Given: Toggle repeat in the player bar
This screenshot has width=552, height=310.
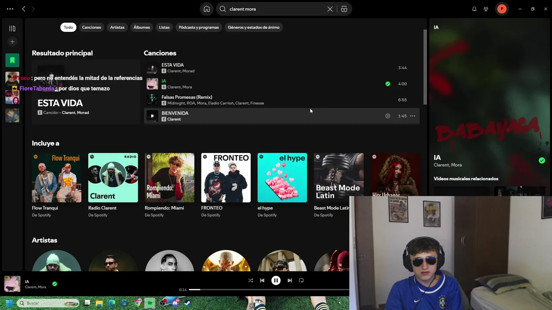Looking at the screenshot, I should coord(301,280).
